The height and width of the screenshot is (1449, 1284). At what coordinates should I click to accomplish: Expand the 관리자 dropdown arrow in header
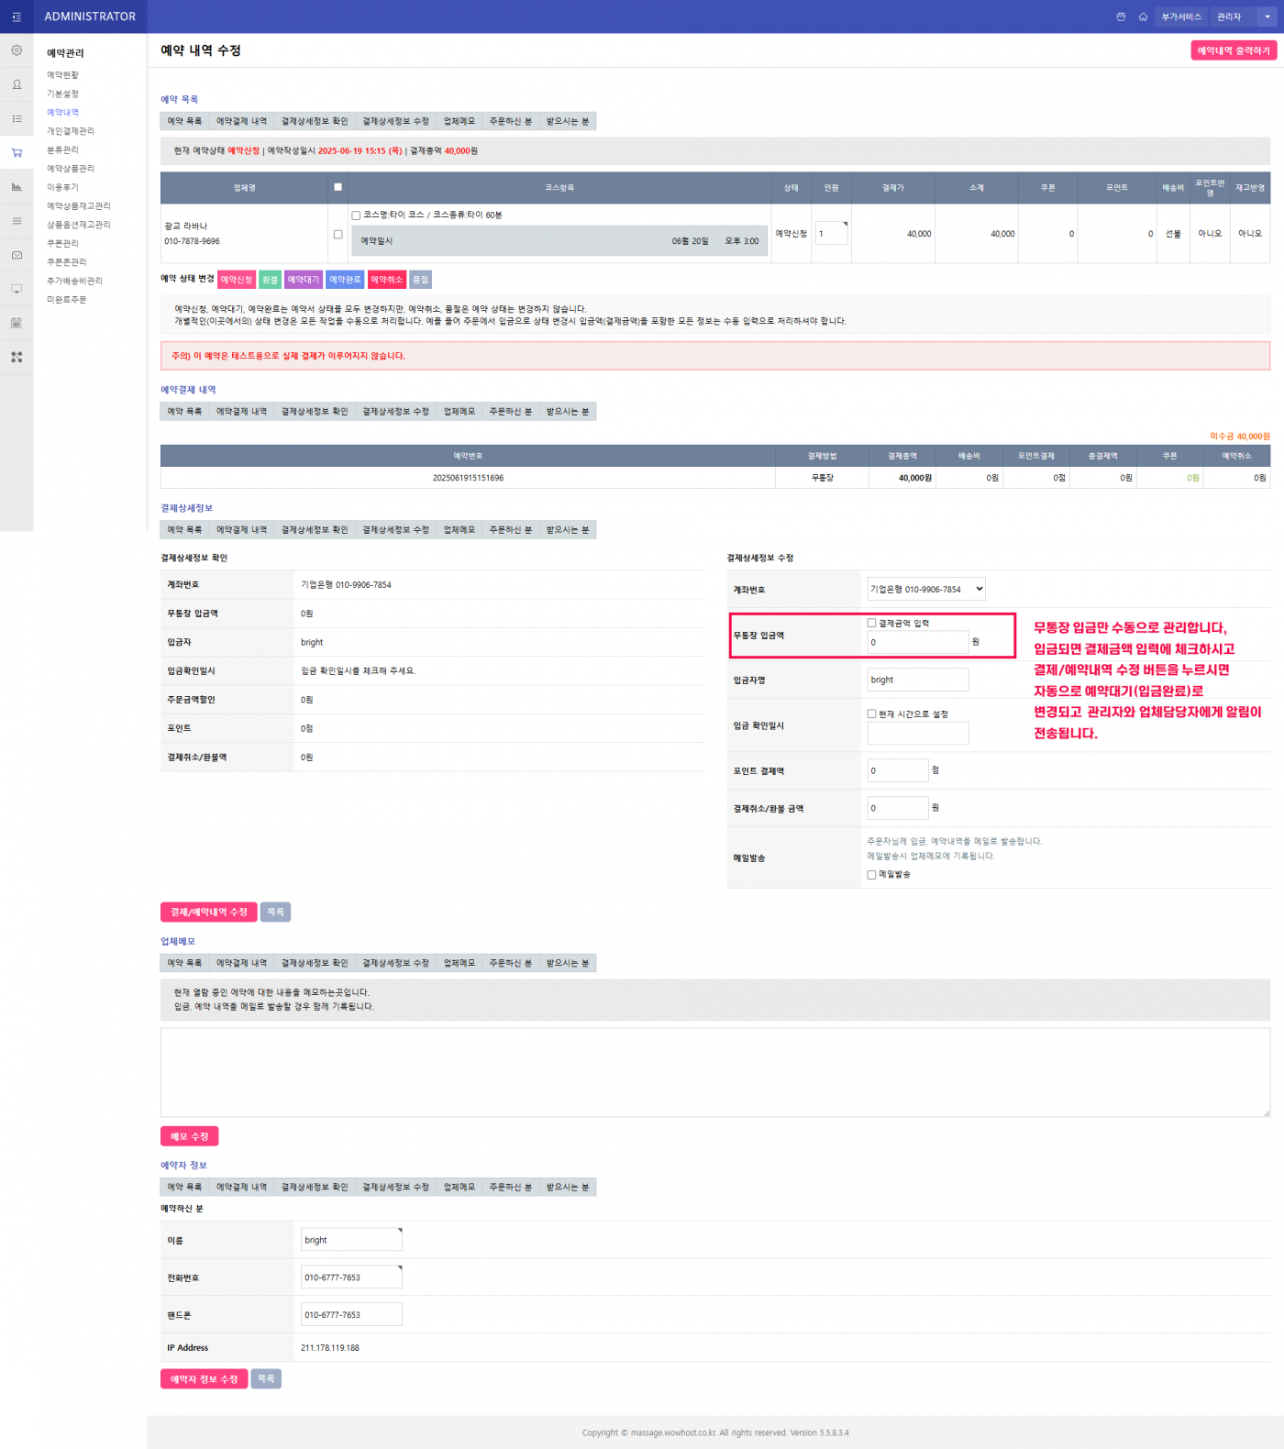point(1267,17)
